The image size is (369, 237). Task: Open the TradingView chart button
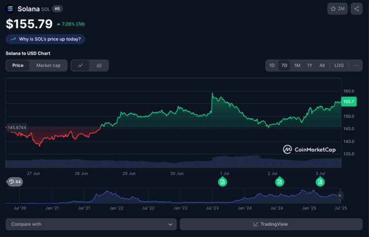point(271,224)
